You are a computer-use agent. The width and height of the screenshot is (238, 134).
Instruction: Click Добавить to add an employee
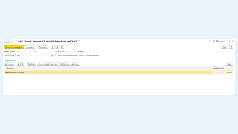[9, 64]
